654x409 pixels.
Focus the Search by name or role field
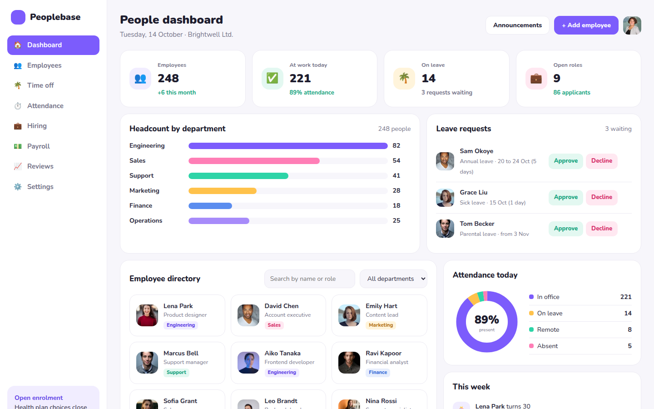[x=310, y=279]
